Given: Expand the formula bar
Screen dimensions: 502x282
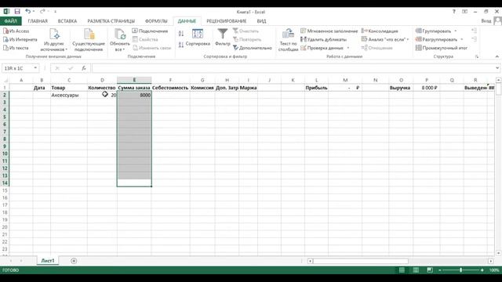Looking at the screenshot, I should [x=497, y=68].
